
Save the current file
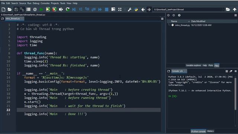16,9
